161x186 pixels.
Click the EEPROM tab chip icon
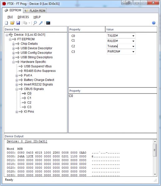click(6, 11)
